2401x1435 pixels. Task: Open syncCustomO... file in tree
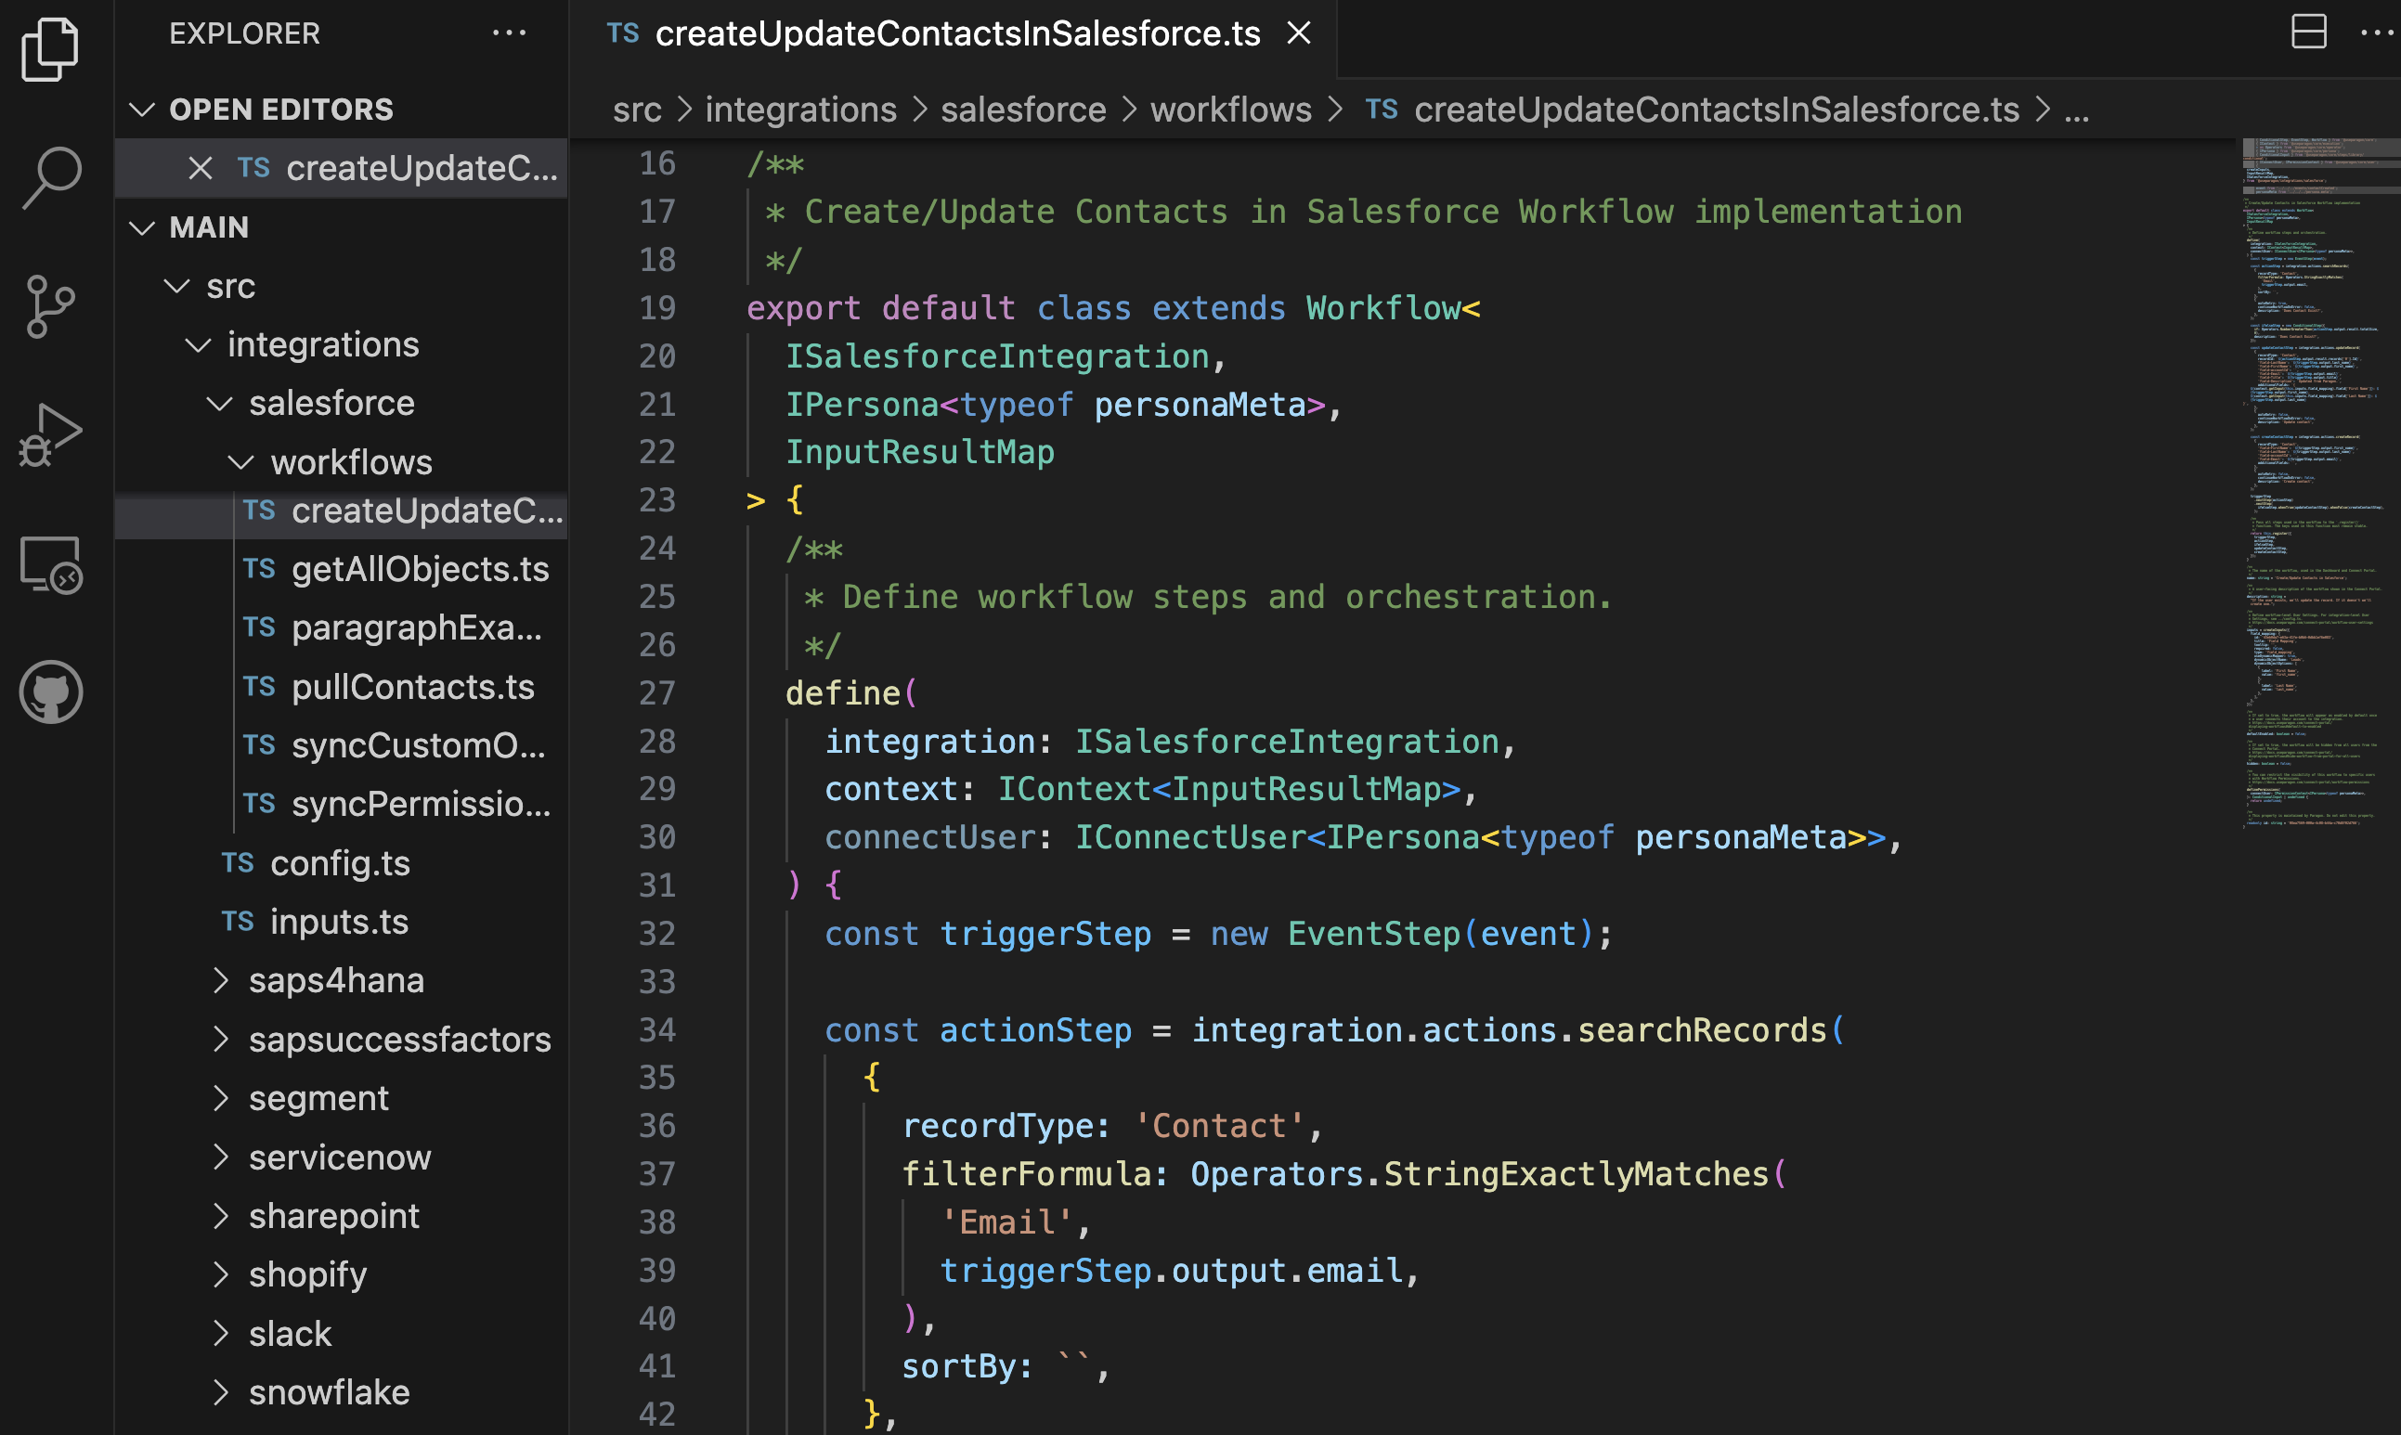pos(342,746)
